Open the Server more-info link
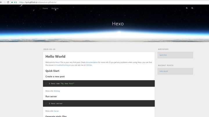The width and height of the screenshot is (209, 117). (56, 111)
